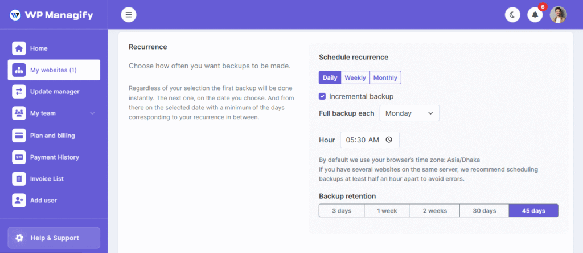Click the 'Full backup each' label
Screen dimensions: 583x253
(347, 113)
